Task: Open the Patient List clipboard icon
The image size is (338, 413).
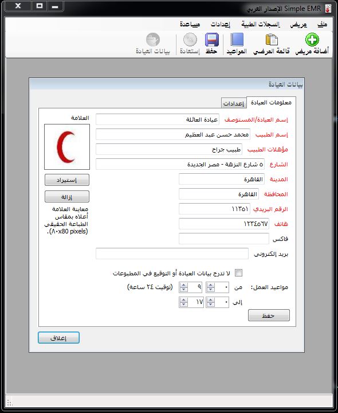Action: click(x=272, y=40)
